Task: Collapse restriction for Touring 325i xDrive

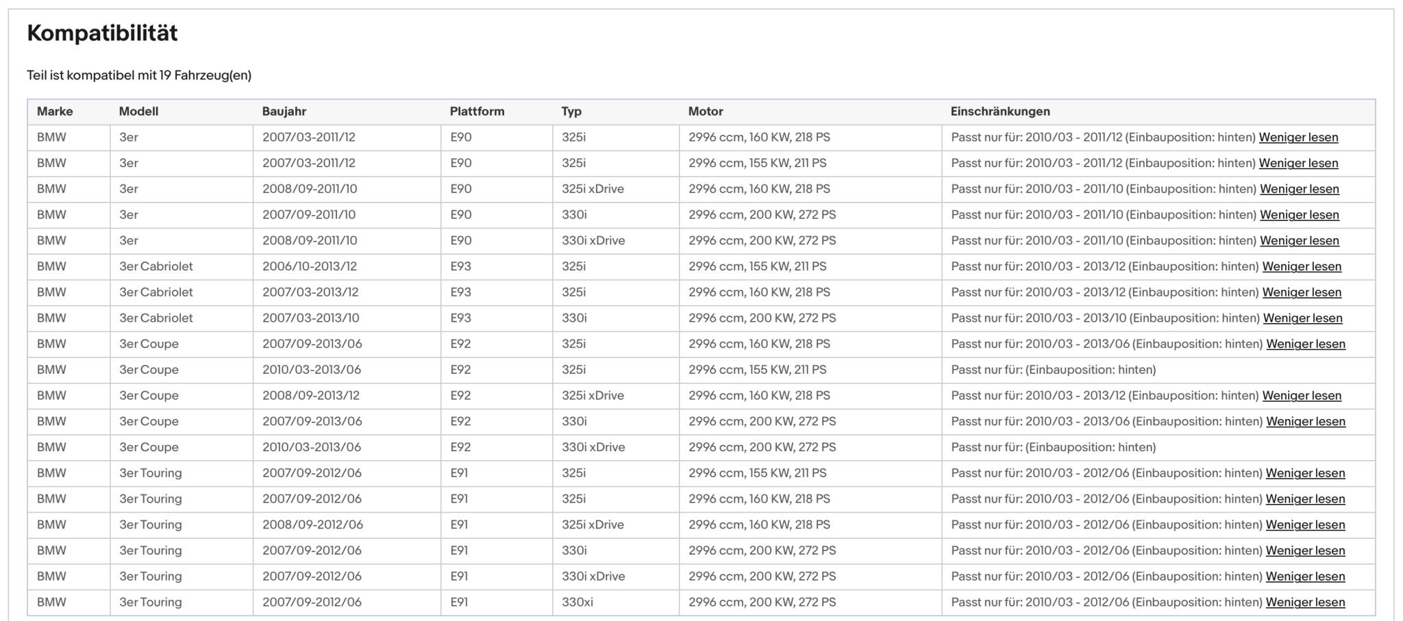Action: pyautogui.click(x=1305, y=524)
